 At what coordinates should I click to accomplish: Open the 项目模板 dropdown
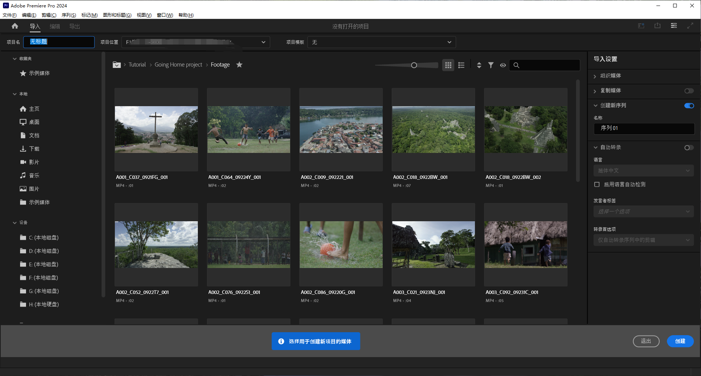(381, 42)
